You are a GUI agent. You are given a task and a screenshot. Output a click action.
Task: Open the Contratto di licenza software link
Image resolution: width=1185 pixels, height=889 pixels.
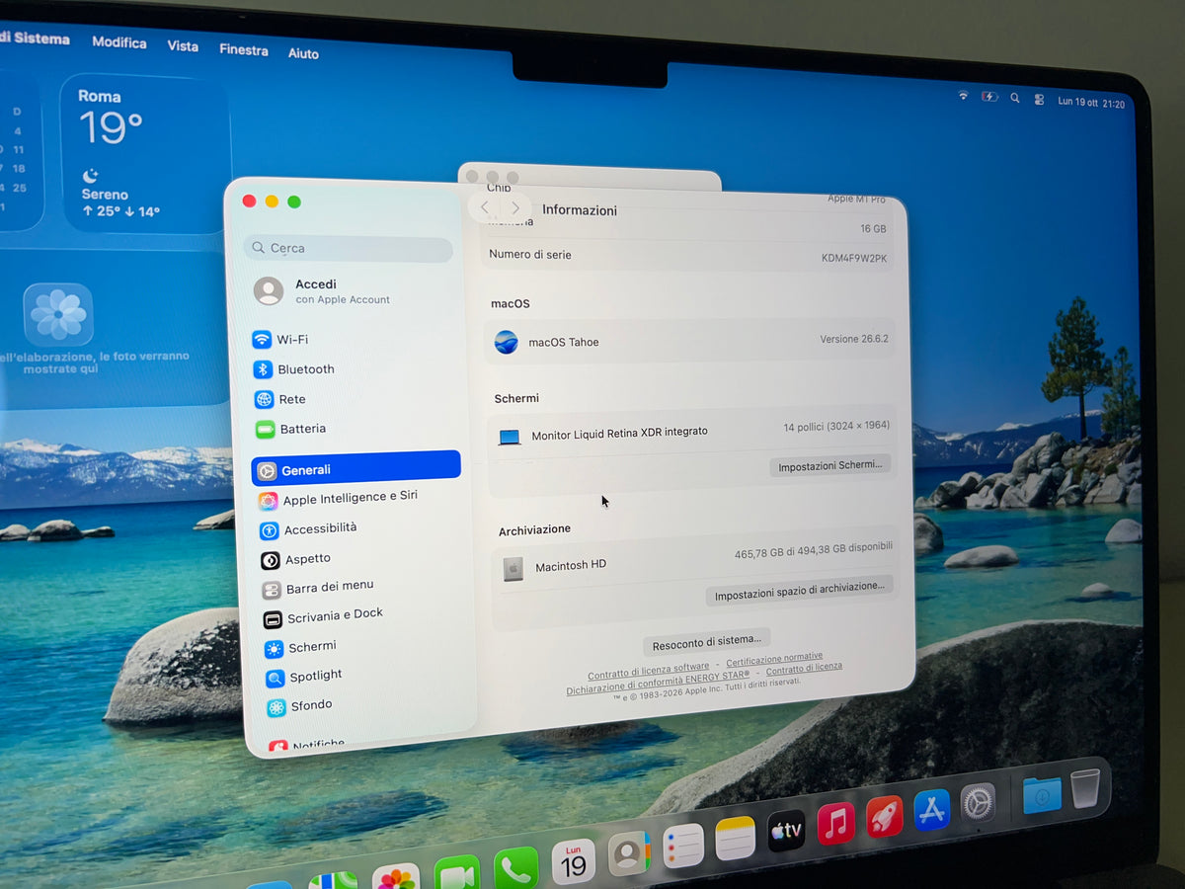click(x=649, y=670)
